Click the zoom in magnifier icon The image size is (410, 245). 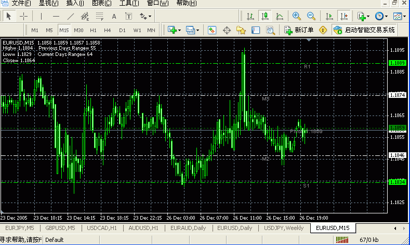tap(297, 16)
